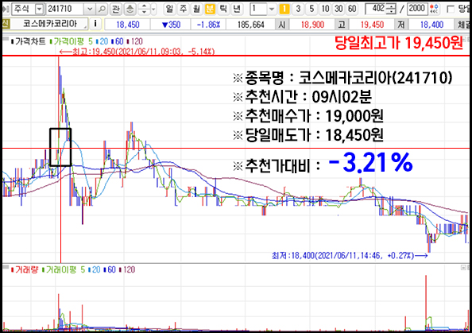Open the 주식 market type dropdown
The width and height of the screenshot is (472, 333).
[x=39, y=9]
